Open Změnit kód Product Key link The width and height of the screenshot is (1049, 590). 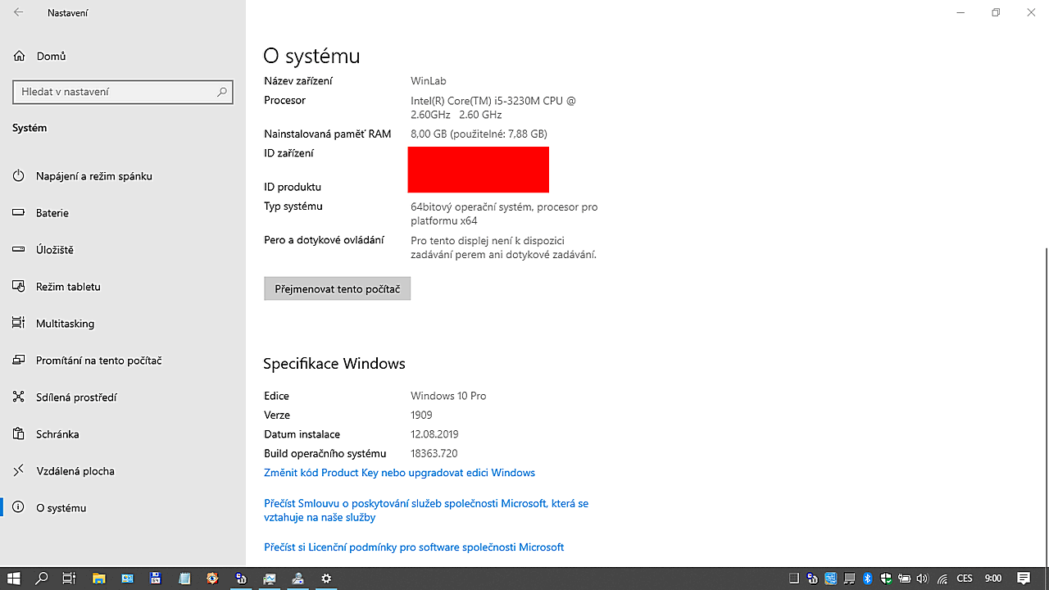pos(399,473)
